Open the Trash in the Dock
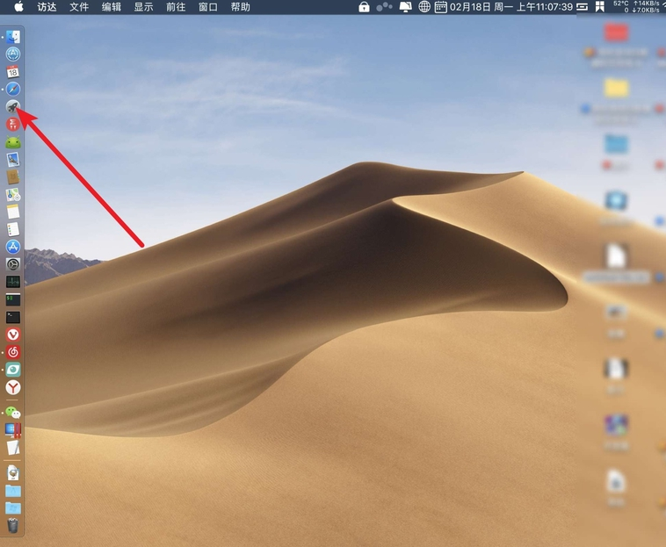 (13, 525)
